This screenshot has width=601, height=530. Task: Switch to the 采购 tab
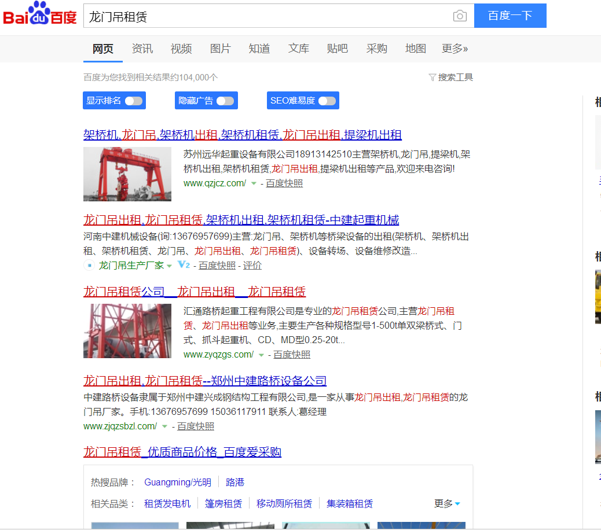377,49
